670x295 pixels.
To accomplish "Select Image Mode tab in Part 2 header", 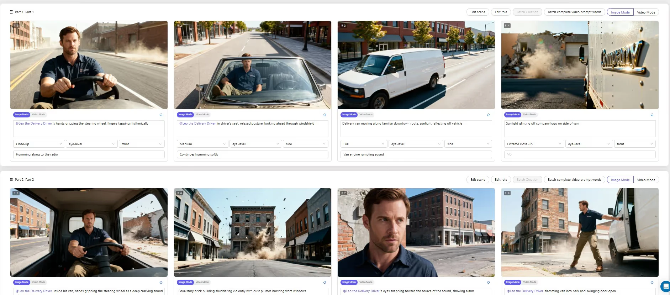I will pos(620,180).
